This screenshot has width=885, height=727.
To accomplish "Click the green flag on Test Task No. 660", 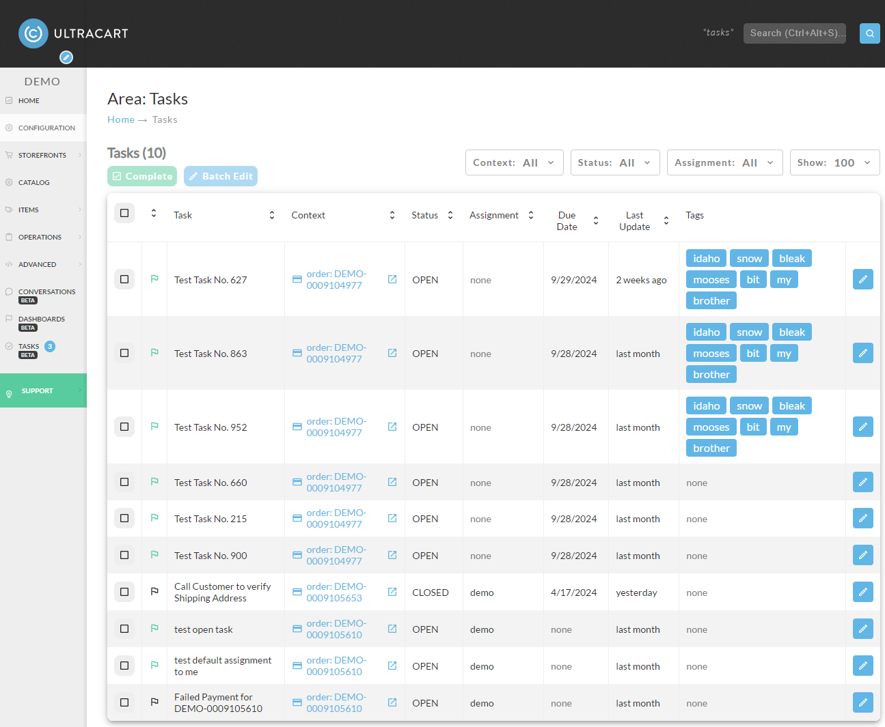I will click(x=154, y=481).
